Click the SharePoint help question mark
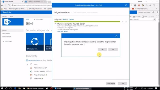160x90 pixels. (157, 12)
